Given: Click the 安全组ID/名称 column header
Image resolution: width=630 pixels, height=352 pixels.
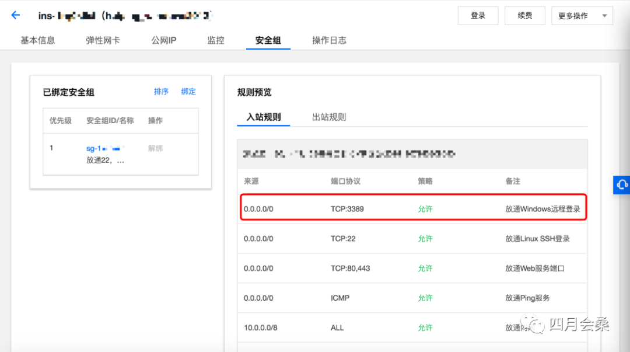Looking at the screenshot, I should pyautogui.click(x=110, y=120).
